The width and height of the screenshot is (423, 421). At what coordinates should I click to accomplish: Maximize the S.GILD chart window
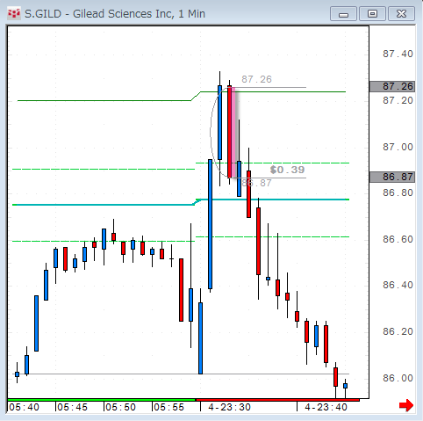(x=372, y=14)
